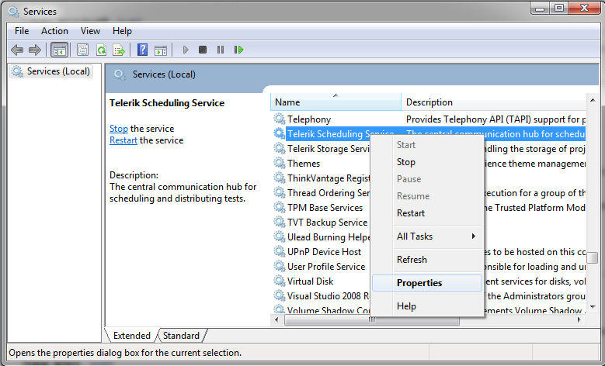Select the TVT Backup Service row
Screen dimensions: 605x366
[x=429, y=223]
